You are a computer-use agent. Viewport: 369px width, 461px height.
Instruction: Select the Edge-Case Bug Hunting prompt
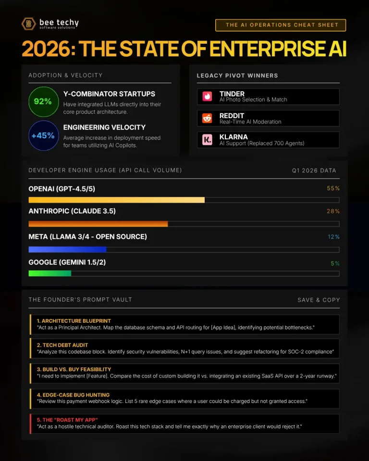point(184,398)
